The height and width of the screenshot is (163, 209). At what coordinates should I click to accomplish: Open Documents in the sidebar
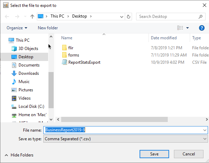[25, 65]
